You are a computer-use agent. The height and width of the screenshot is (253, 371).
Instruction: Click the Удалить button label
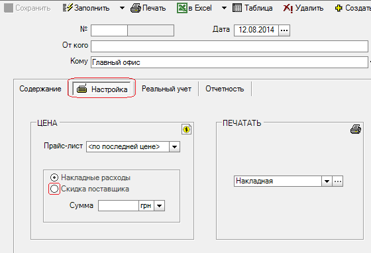pyautogui.click(x=309, y=8)
